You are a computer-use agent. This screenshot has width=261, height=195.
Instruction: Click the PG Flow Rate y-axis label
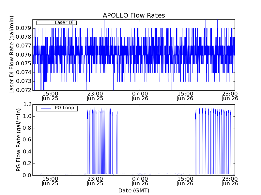18,140
